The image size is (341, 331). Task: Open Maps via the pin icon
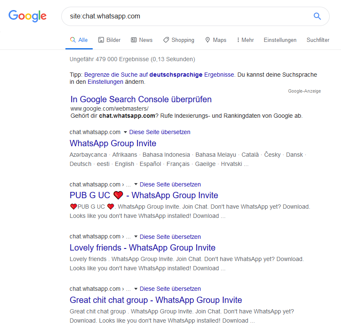point(208,40)
